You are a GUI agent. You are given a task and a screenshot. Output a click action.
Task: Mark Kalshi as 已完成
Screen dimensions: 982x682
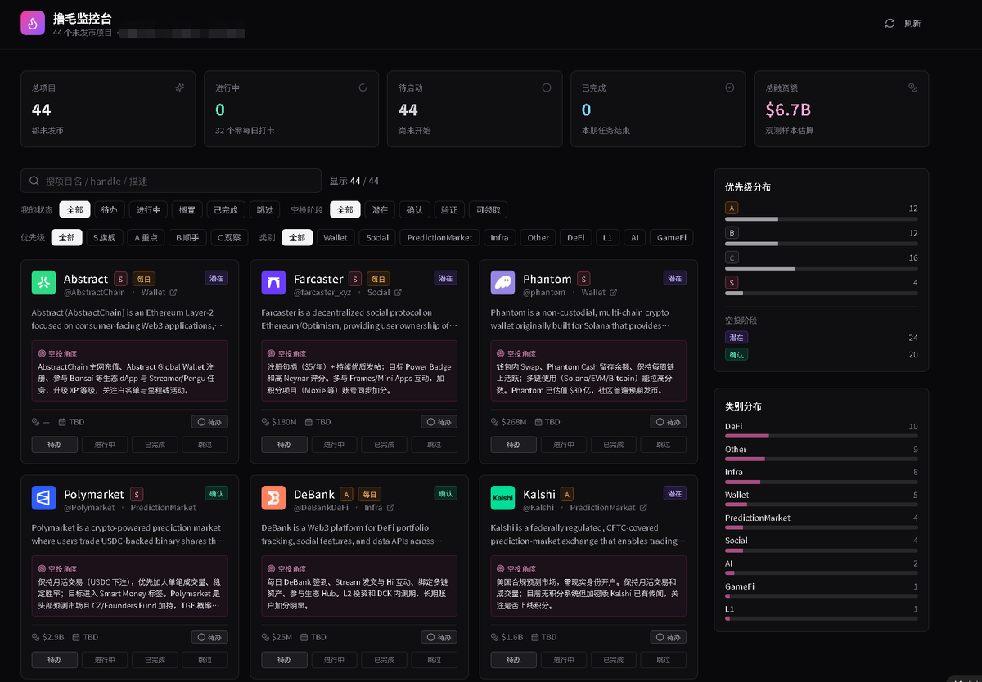(614, 660)
